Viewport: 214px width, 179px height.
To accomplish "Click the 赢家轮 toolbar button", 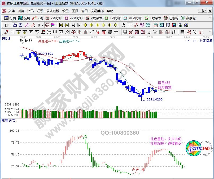I will click(188, 18).
